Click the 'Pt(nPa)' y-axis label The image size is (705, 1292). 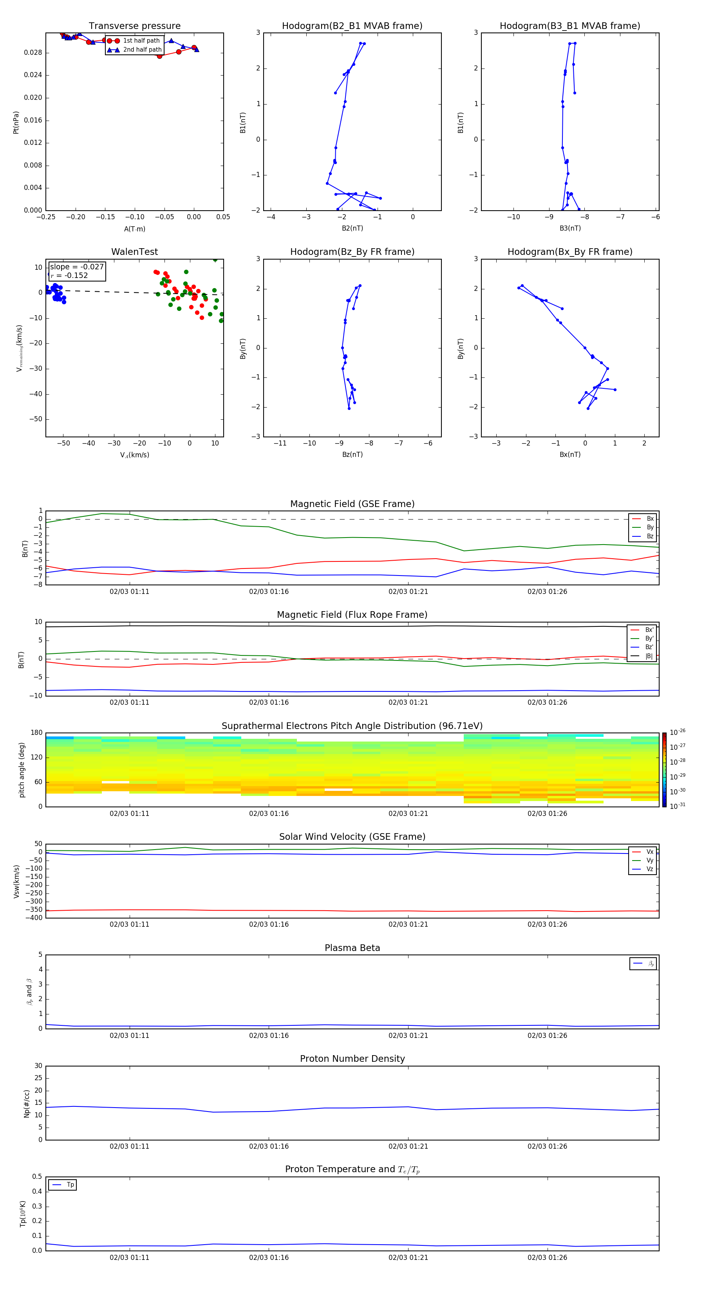16,123
